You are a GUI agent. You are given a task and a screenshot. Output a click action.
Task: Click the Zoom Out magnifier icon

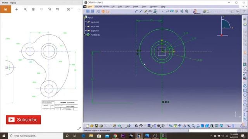[193, 126]
